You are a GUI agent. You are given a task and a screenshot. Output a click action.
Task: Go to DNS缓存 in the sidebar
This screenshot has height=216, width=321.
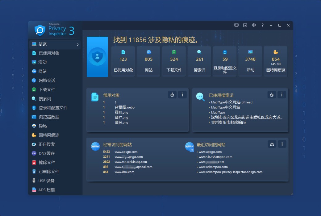[47, 153]
